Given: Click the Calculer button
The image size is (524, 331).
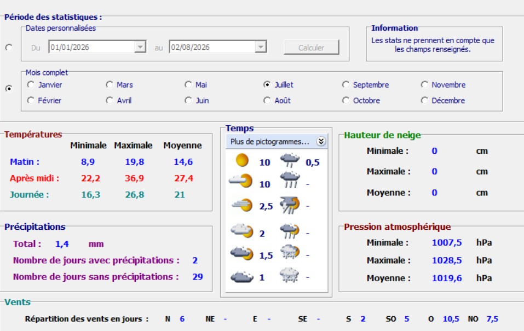Looking at the screenshot, I should (312, 48).
